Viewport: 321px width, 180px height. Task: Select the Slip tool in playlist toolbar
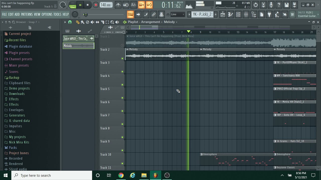tap(97, 22)
